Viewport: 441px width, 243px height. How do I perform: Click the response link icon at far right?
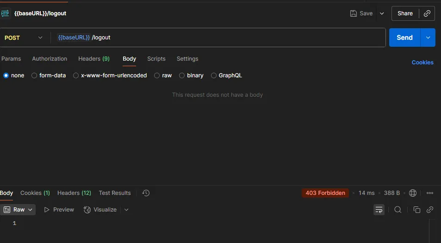coord(430,210)
